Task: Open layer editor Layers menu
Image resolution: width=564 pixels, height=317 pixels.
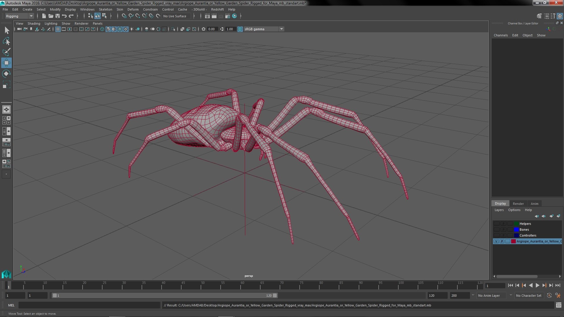Action: (x=499, y=210)
